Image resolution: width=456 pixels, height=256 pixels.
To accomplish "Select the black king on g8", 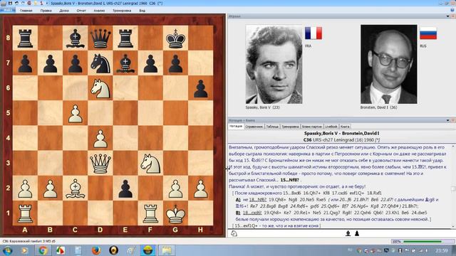I will pos(175,38).
